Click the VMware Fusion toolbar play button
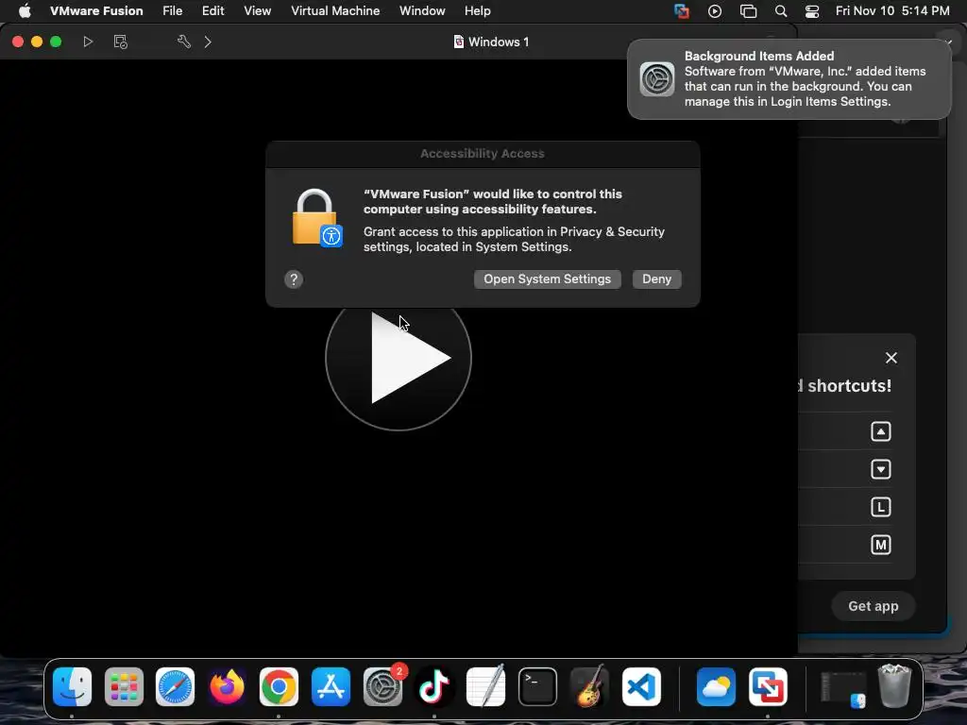Viewport: 967px width, 725px height. [x=88, y=42]
